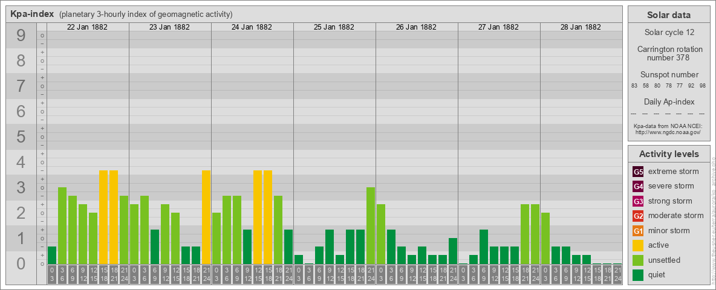The image size is (716, 290).
Task: Click the light green 0-3h bar on 28 Jan
Action: pyautogui.click(x=545, y=239)
